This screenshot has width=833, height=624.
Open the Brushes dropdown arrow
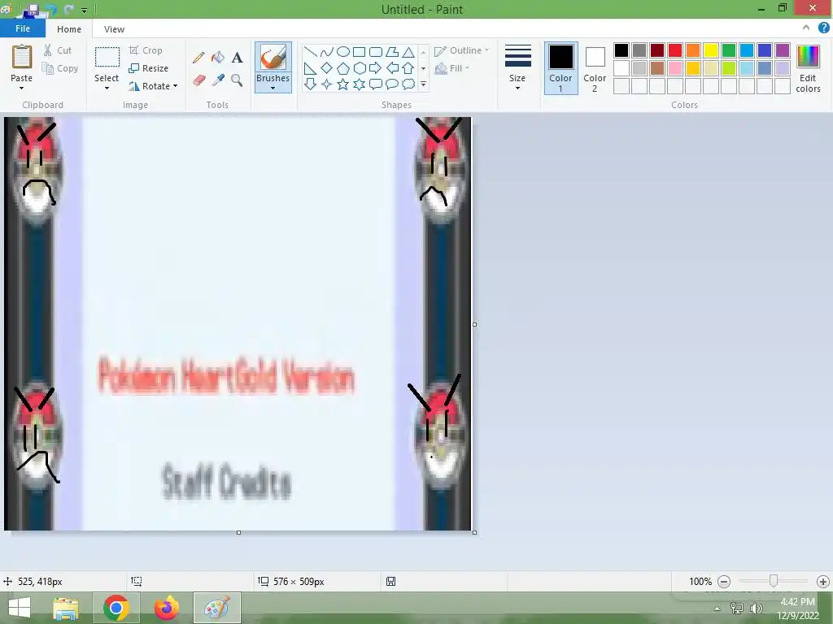point(273,88)
